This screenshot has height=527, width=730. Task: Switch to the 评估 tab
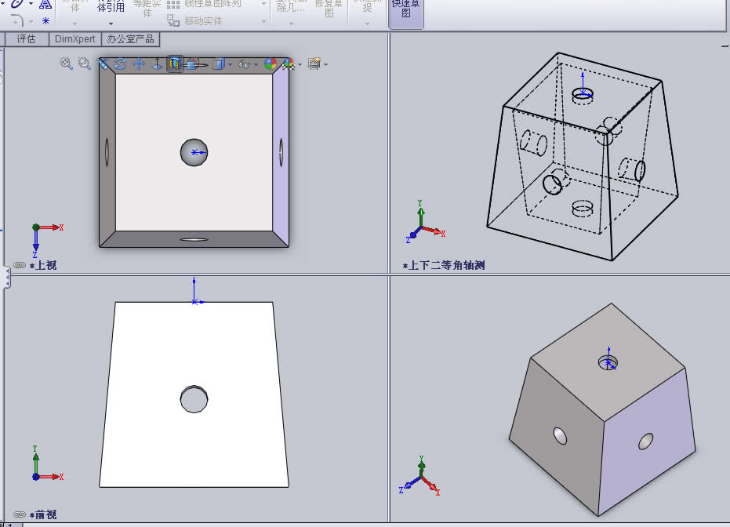[x=27, y=39]
